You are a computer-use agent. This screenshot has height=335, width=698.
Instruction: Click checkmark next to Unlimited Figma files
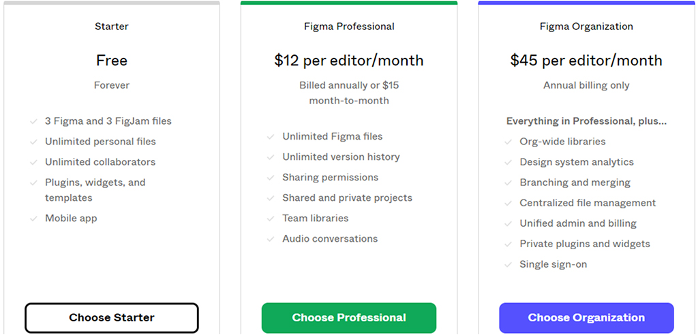pyautogui.click(x=271, y=137)
